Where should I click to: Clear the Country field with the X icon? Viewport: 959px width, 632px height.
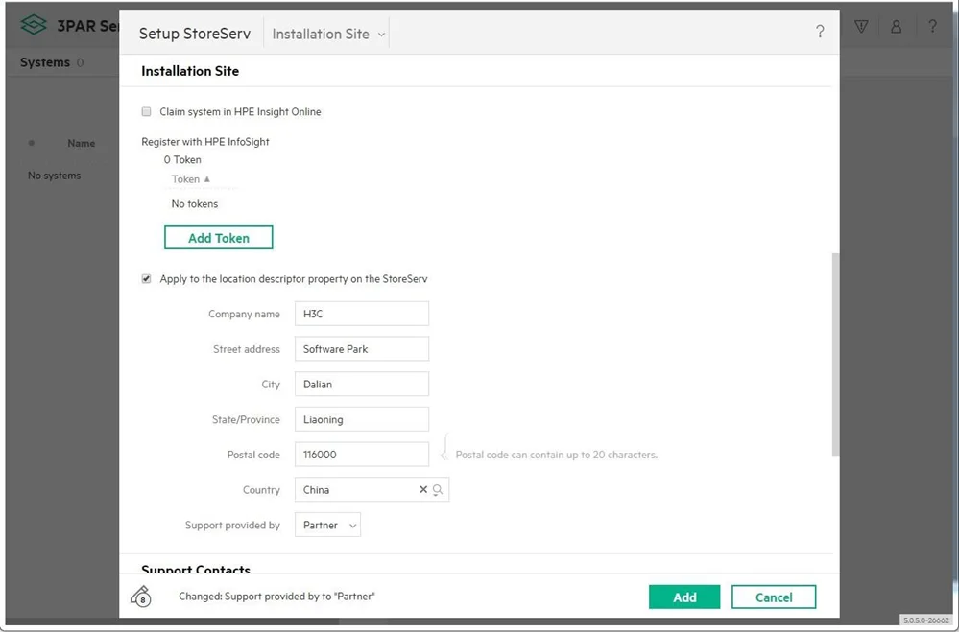[422, 490]
